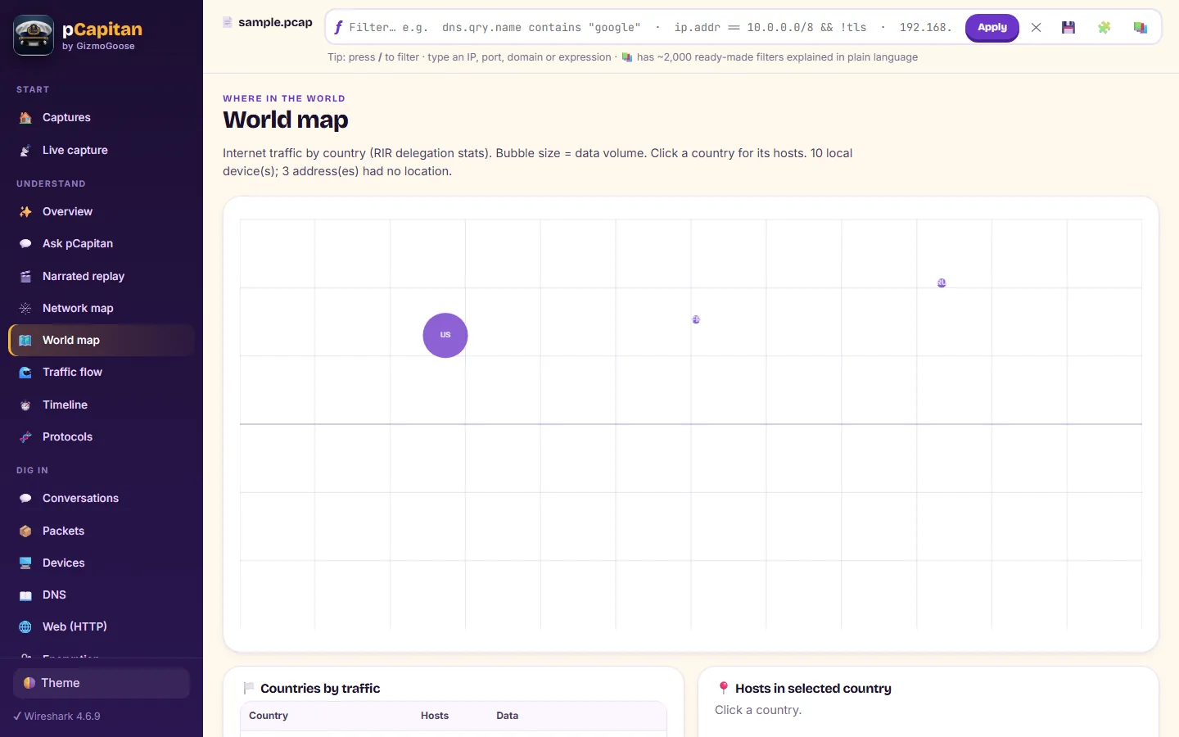1179x737 pixels.
Task: Click the 'WHERE IN THE WORLD' label
Action: click(284, 98)
